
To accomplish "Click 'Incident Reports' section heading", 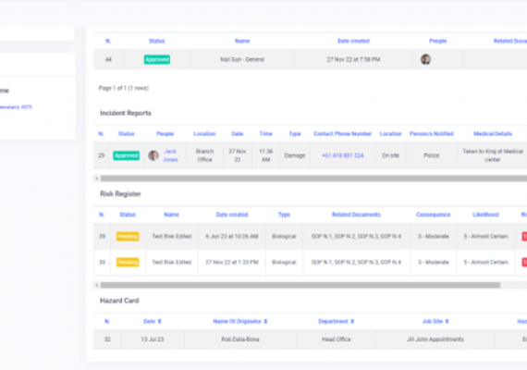I will click(x=126, y=113).
